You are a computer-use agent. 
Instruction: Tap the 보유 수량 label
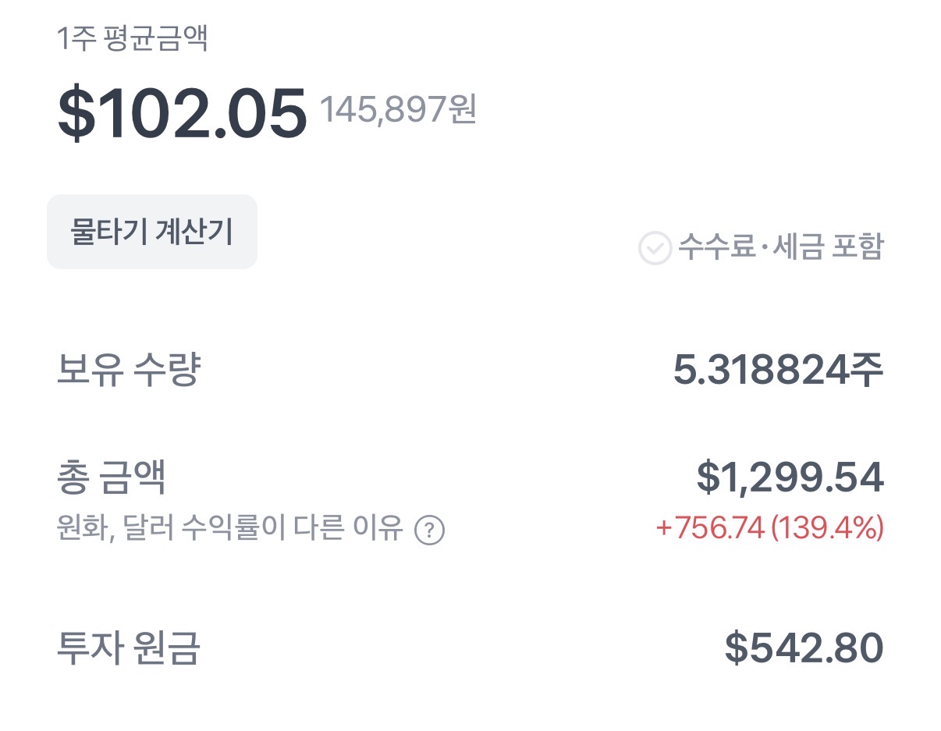coord(129,371)
